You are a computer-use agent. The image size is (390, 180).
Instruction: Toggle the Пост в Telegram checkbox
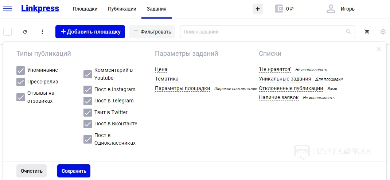[x=87, y=101]
